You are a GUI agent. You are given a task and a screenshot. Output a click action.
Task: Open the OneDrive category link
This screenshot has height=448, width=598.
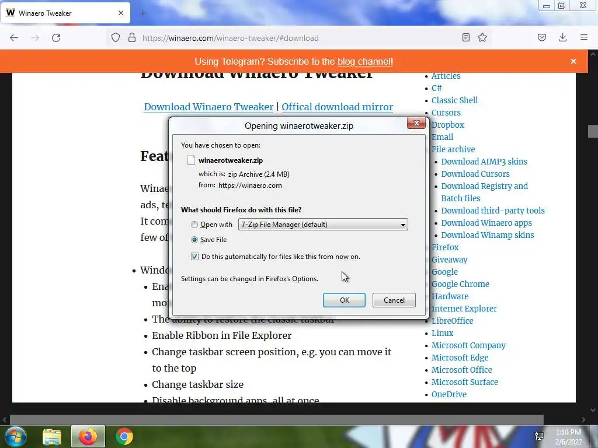pos(449,394)
